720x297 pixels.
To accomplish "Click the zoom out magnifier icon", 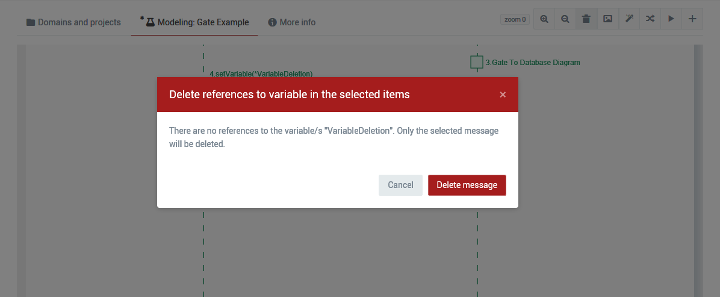I will pos(565,19).
